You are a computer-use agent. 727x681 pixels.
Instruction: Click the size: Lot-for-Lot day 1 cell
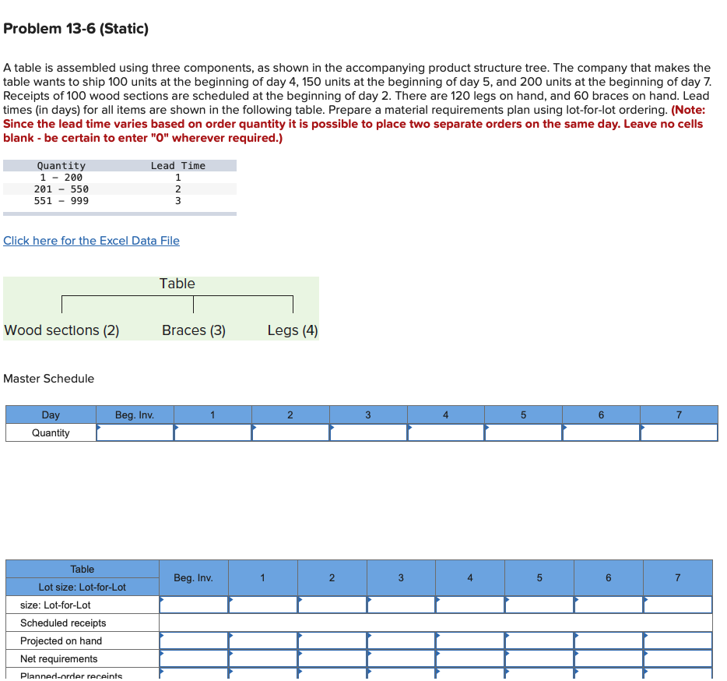pyautogui.click(x=262, y=605)
